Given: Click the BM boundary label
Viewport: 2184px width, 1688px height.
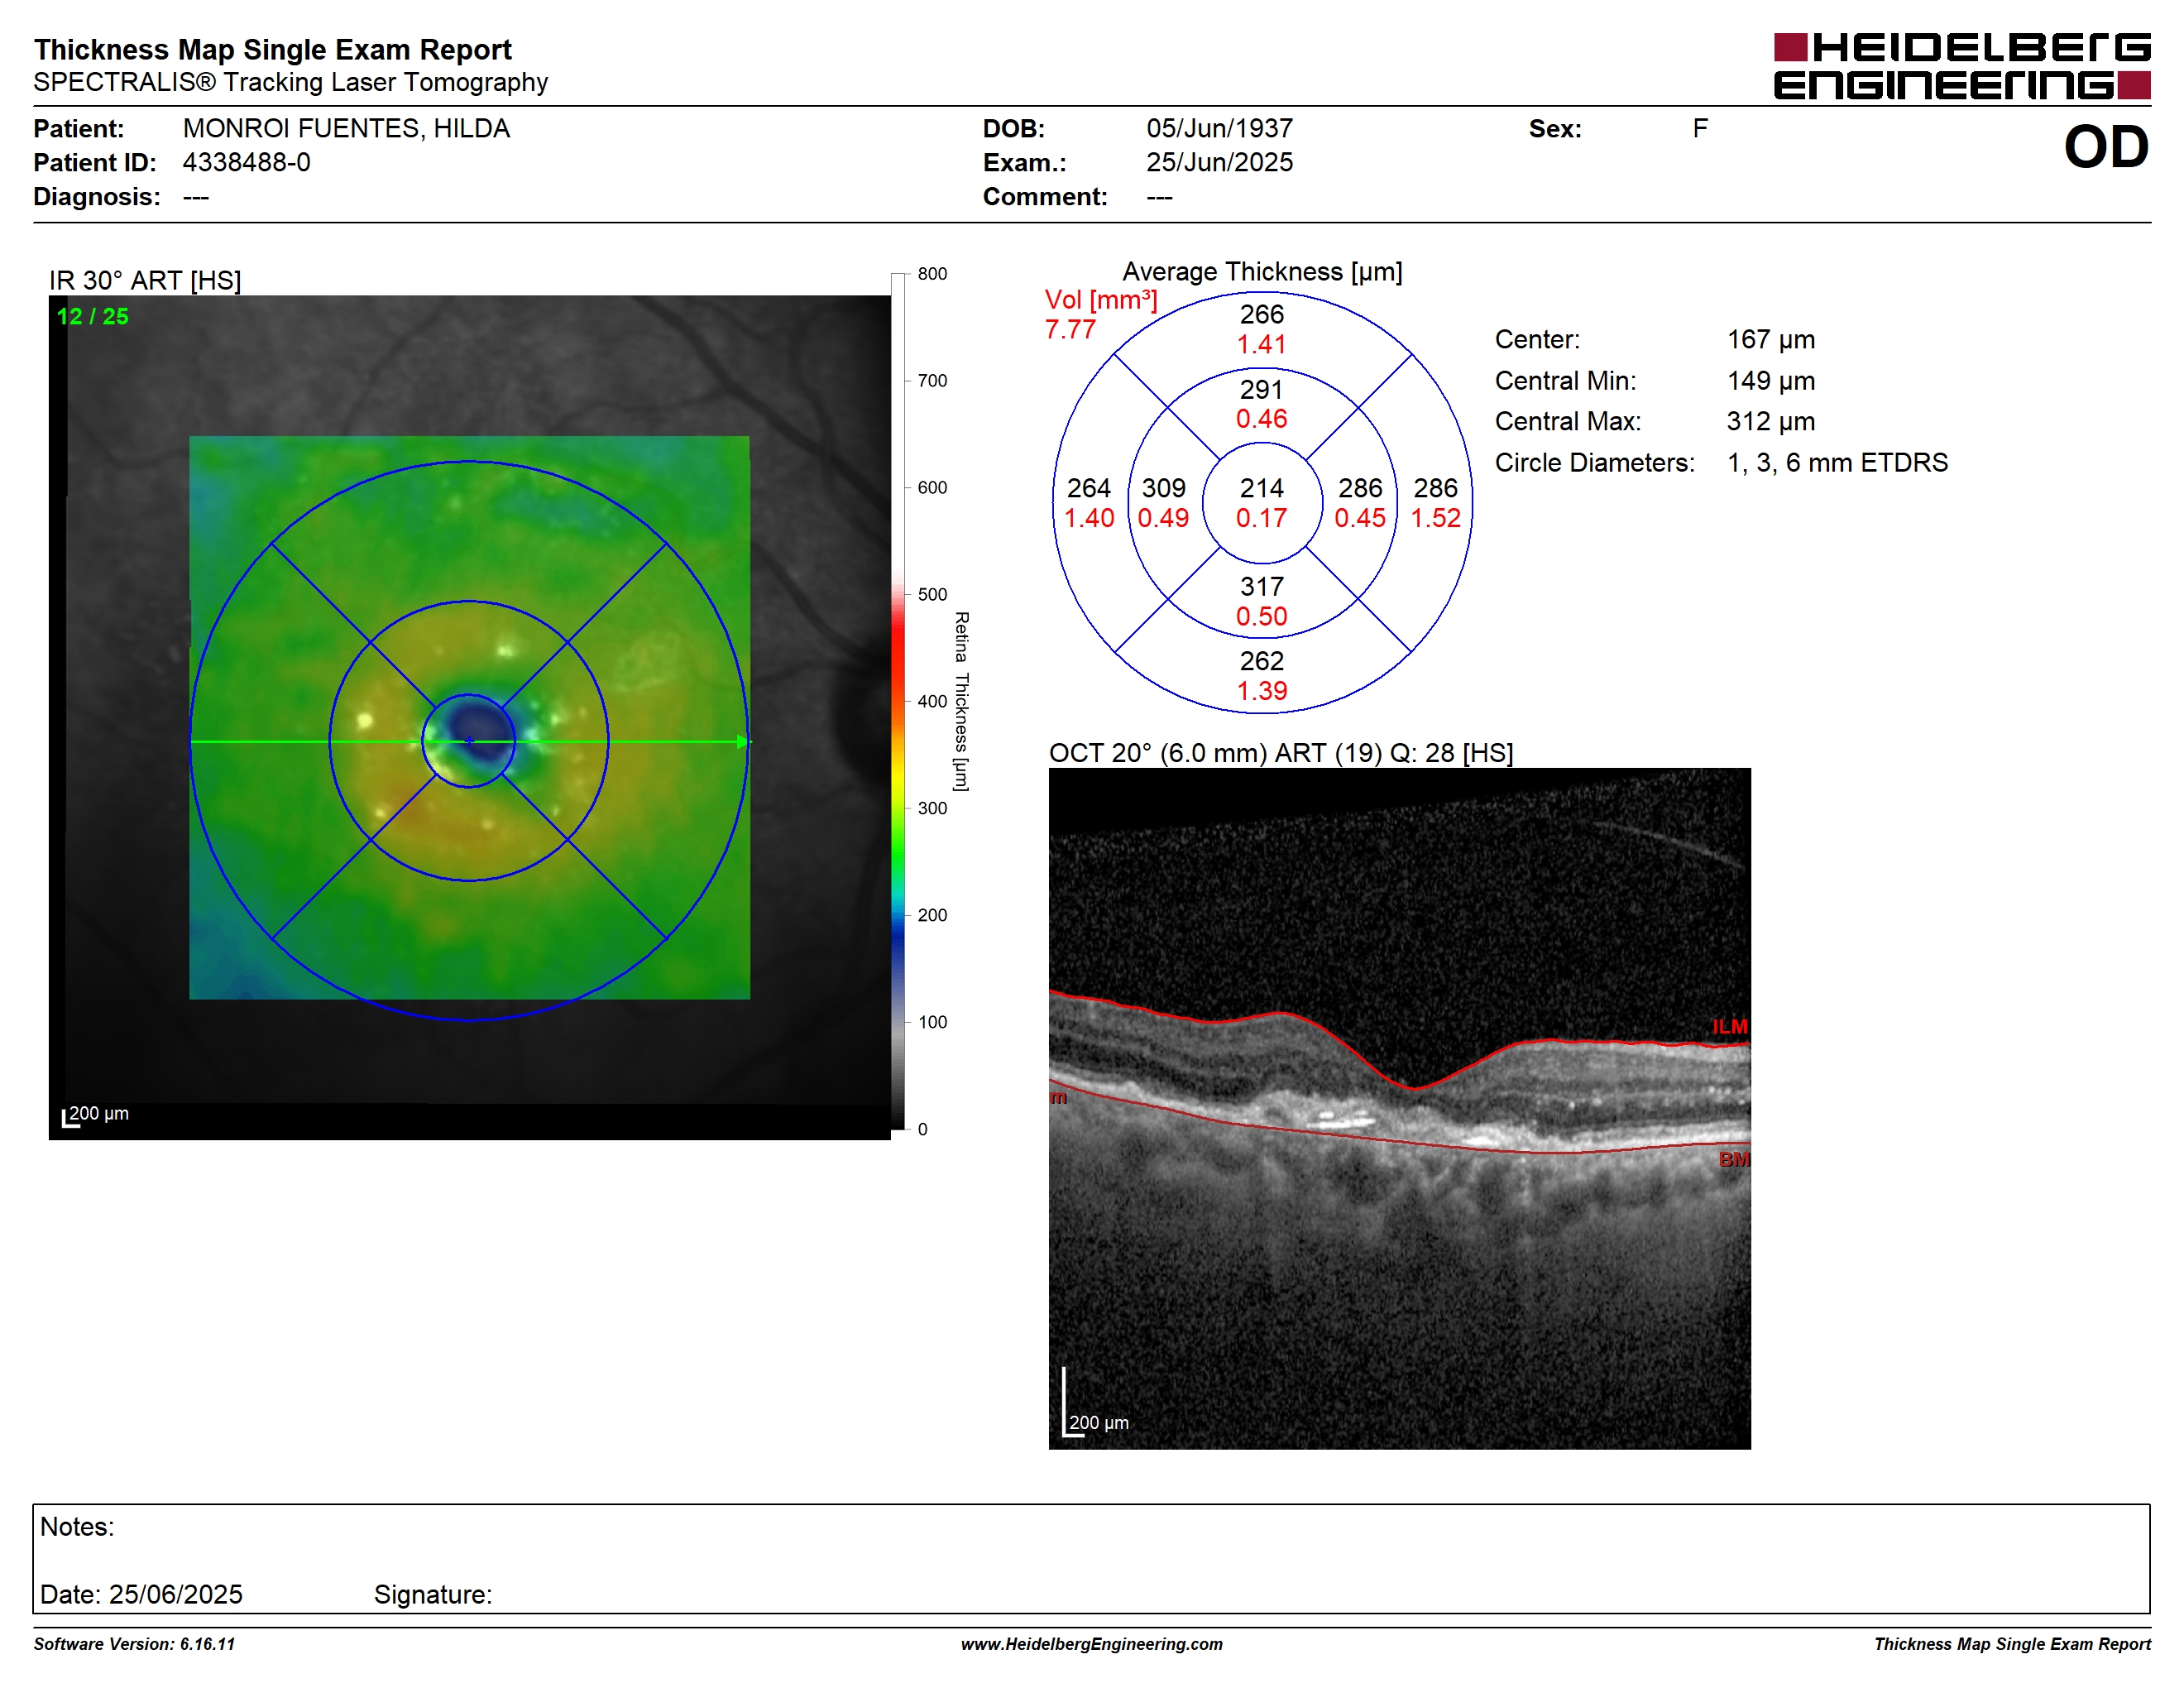Looking at the screenshot, I should (1734, 1159).
